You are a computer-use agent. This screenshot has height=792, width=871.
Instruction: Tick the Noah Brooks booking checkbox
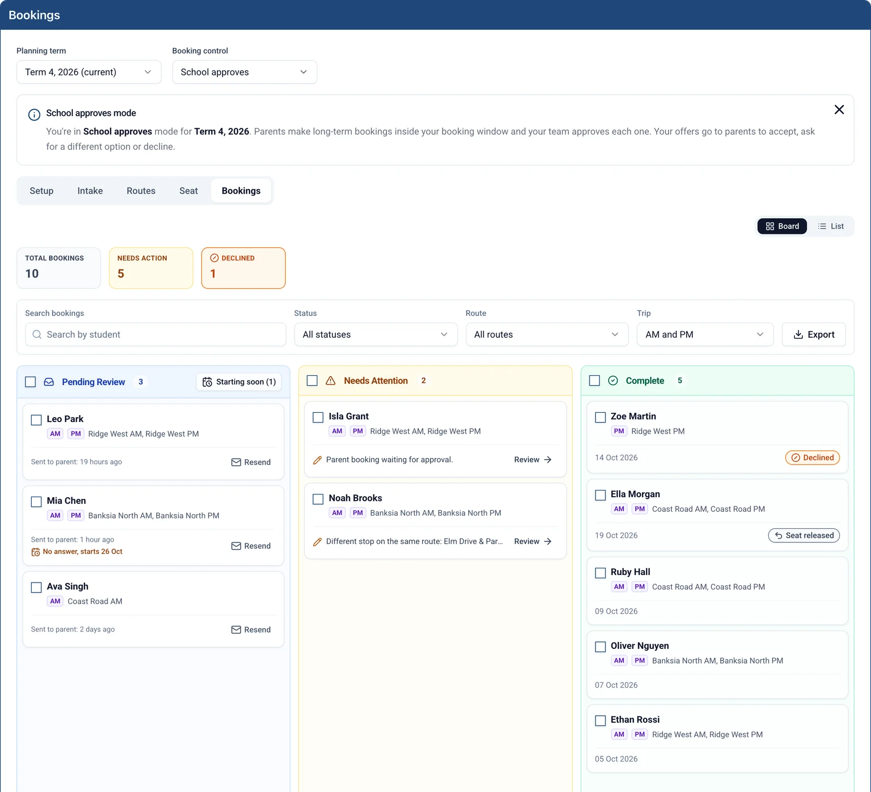tap(318, 499)
